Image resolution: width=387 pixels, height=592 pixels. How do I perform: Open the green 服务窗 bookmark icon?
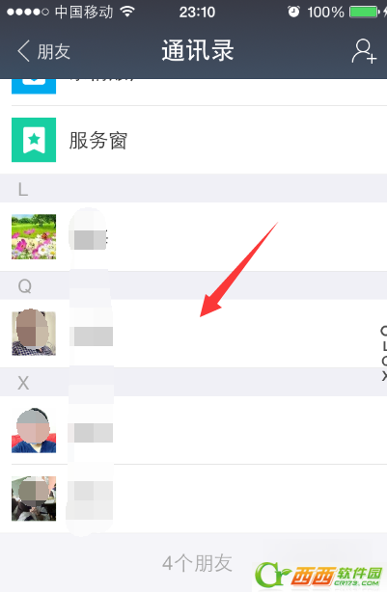click(34, 140)
